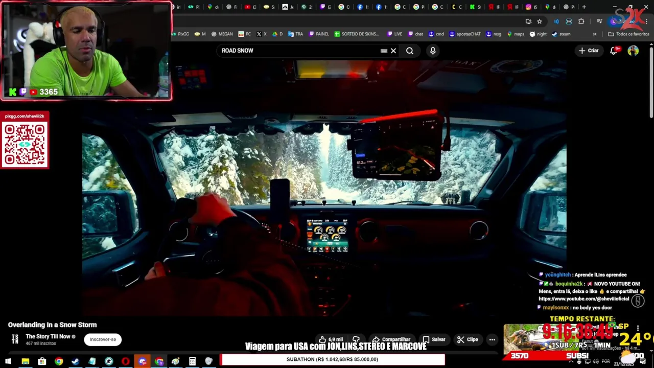Click title Overlanding In a Snow Storm
654x368 pixels.
(52, 325)
